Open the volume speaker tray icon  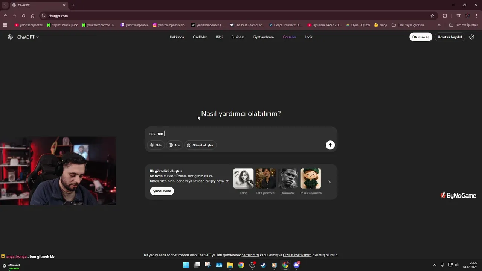pyautogui.click(x=456, y=265)
